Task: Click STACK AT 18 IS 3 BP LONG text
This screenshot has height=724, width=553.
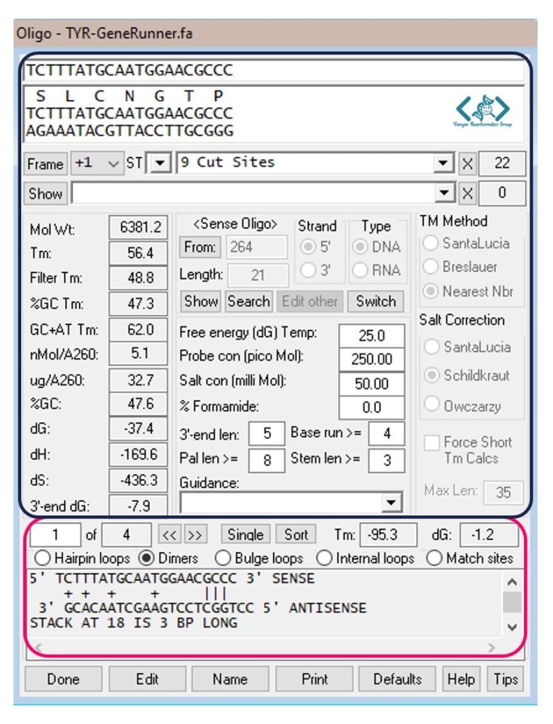Action: pos(134,623)
